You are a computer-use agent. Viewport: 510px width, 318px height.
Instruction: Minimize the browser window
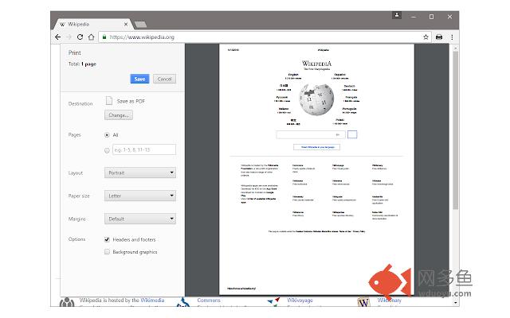(x=414, y=17)
